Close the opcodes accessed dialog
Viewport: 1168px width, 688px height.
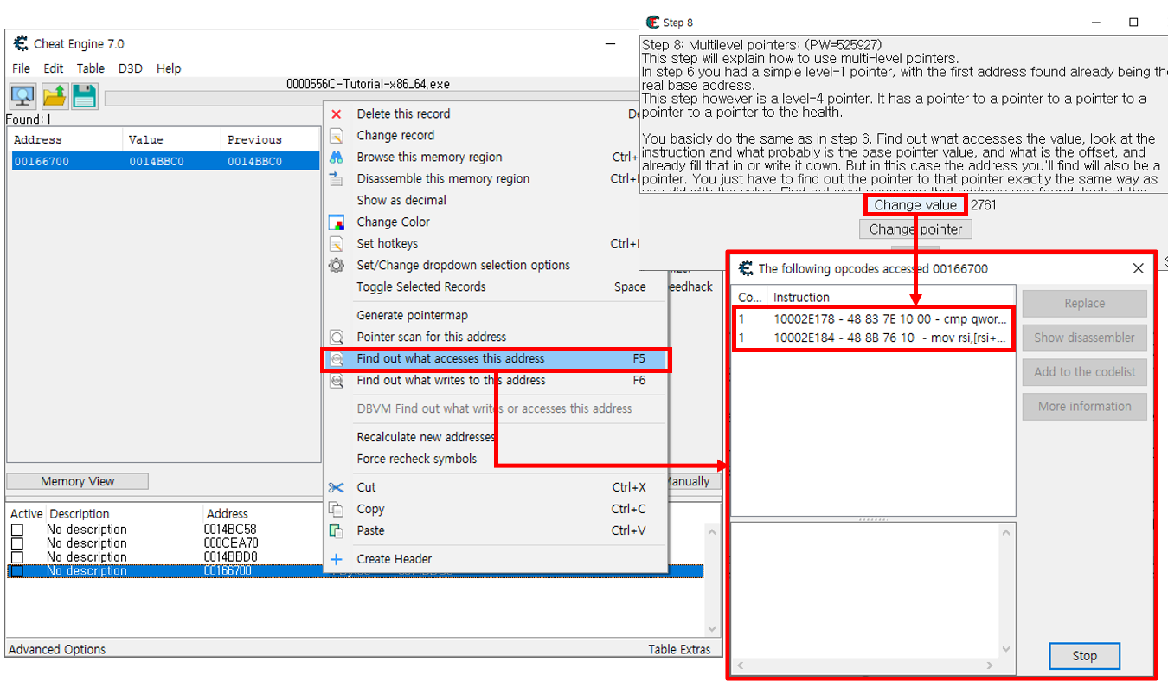coord(1138,268)
